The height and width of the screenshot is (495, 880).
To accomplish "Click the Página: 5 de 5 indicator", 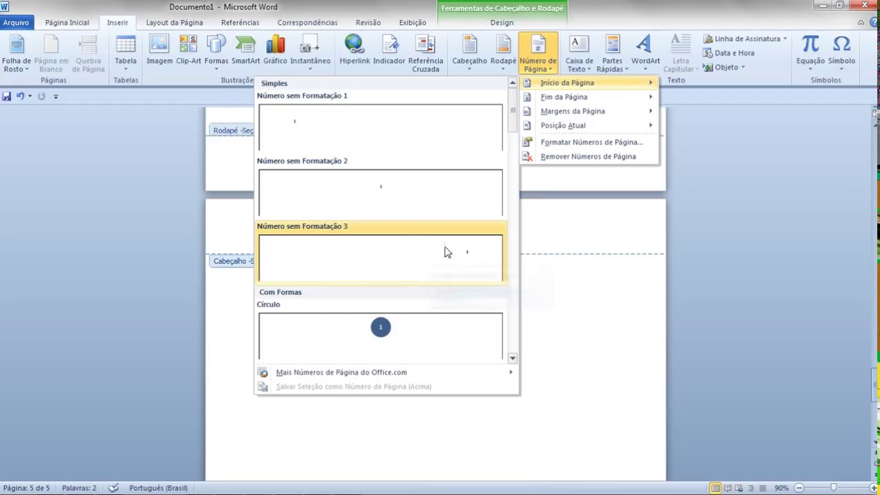I will point(27,488).
